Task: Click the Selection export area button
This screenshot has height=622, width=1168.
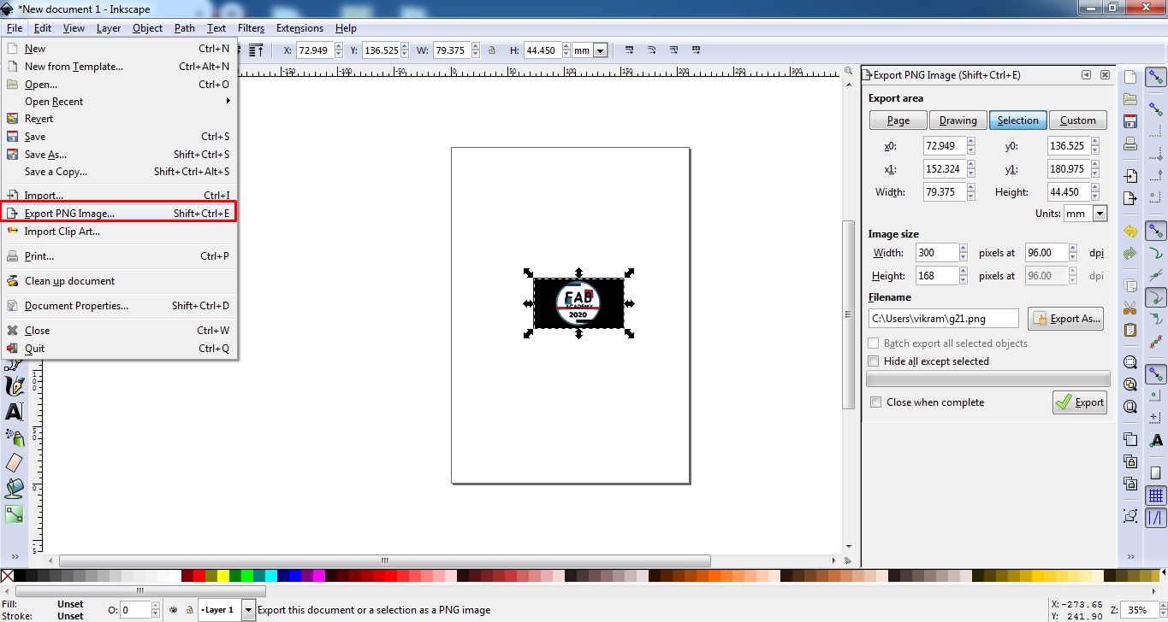Action: [x=1017, y=120]
